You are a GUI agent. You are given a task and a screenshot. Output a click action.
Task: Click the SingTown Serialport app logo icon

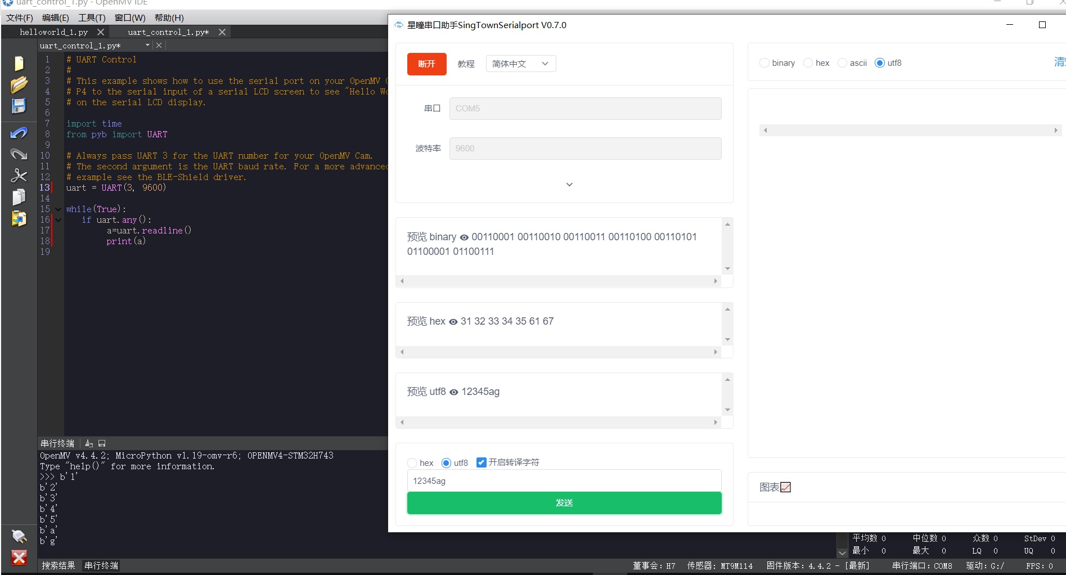pos(398,25)
